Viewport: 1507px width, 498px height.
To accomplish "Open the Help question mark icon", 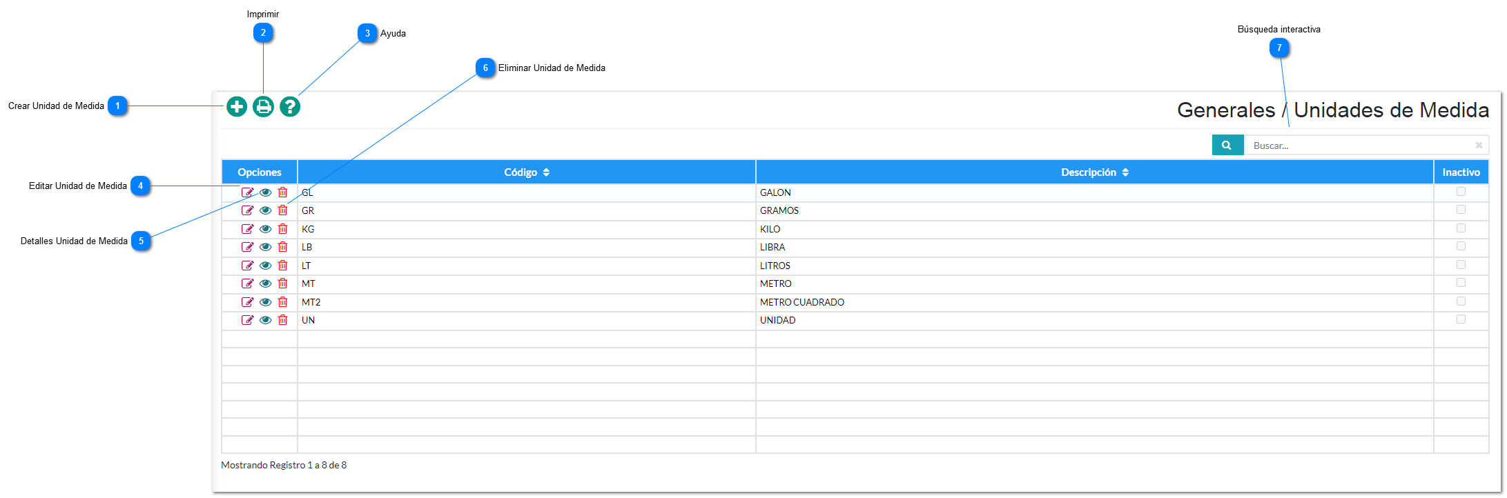I will coord(290,107).
